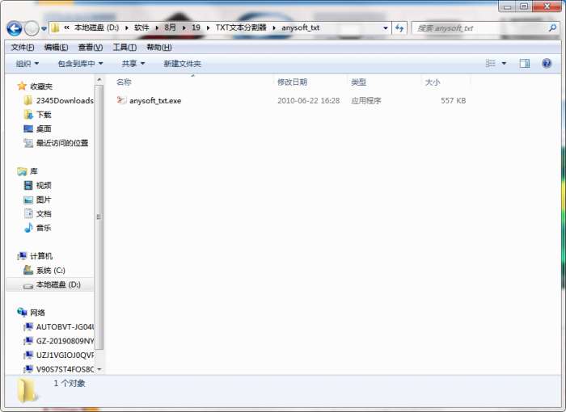Click the 下载 folder icon
Image resolution: width=566 pixels, height=412 pixels.
coord(28,115)
